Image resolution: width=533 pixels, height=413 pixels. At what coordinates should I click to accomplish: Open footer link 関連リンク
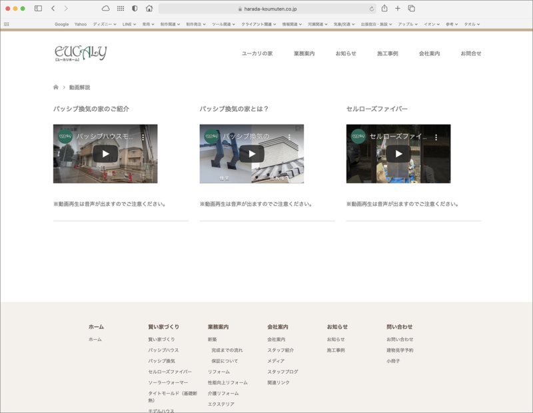278,382
